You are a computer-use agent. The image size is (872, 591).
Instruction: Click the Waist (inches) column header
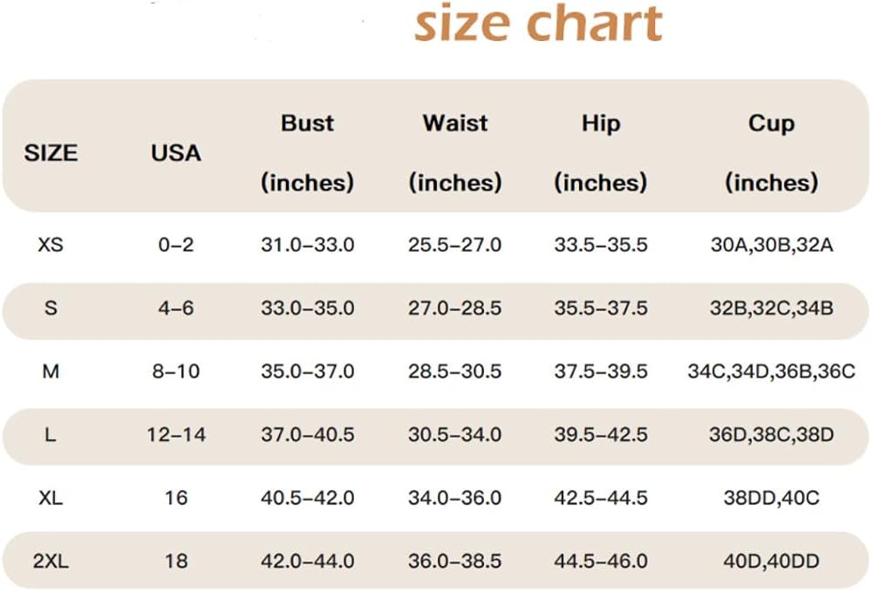point(455,153)
